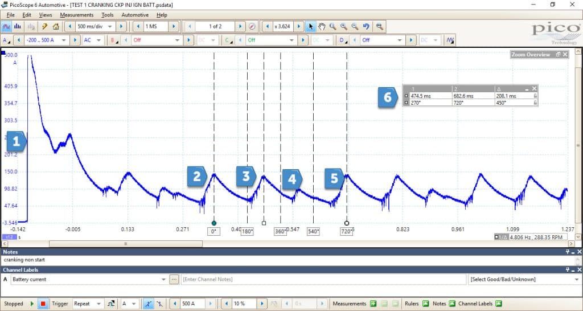583x311 pixels.
Task: Open Channel A options button
Action: 6,40
